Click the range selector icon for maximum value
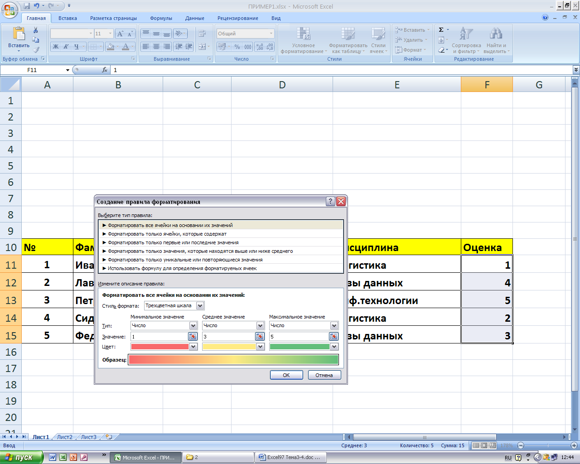 (x=333, y=336)
